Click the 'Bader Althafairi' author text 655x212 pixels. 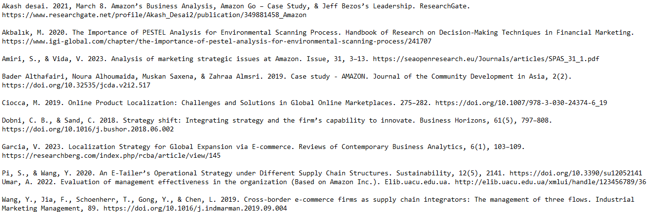(x=33, y=77)
